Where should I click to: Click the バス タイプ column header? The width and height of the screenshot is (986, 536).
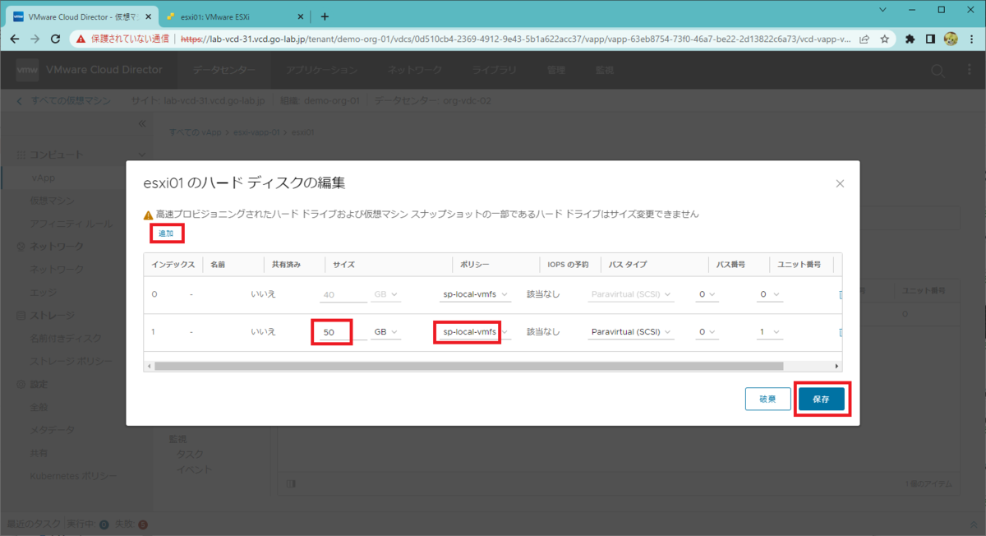pyautogui.click(x=628, y=265)
